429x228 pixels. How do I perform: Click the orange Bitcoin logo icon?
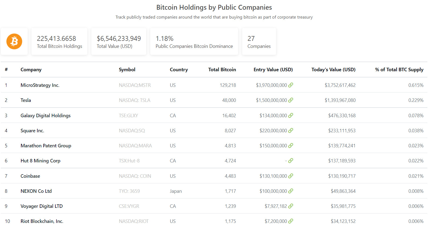pyautogui.click(x=14, y=41)
